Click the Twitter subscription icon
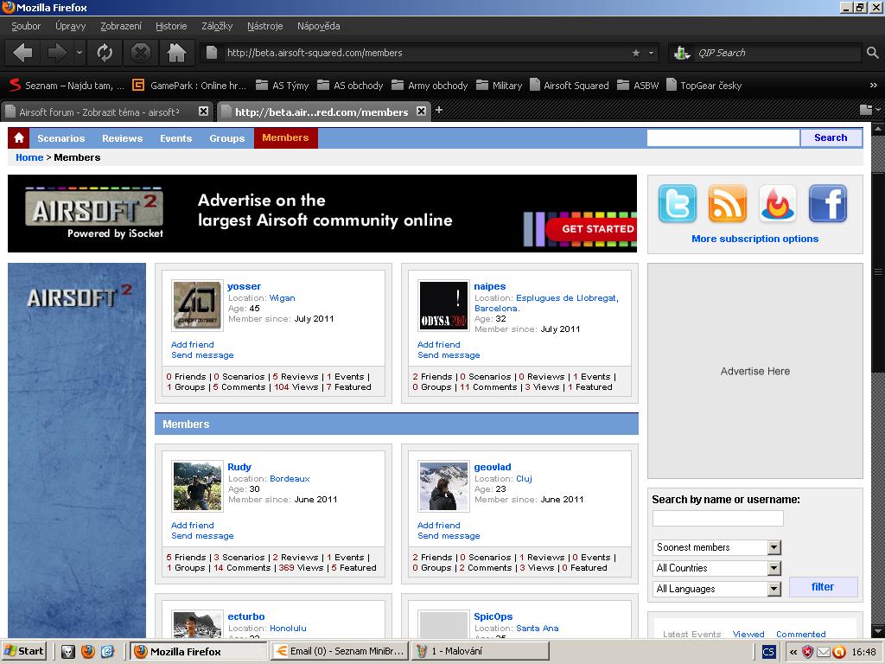Viewport: 885px width, 664px height. click(677, 204)
